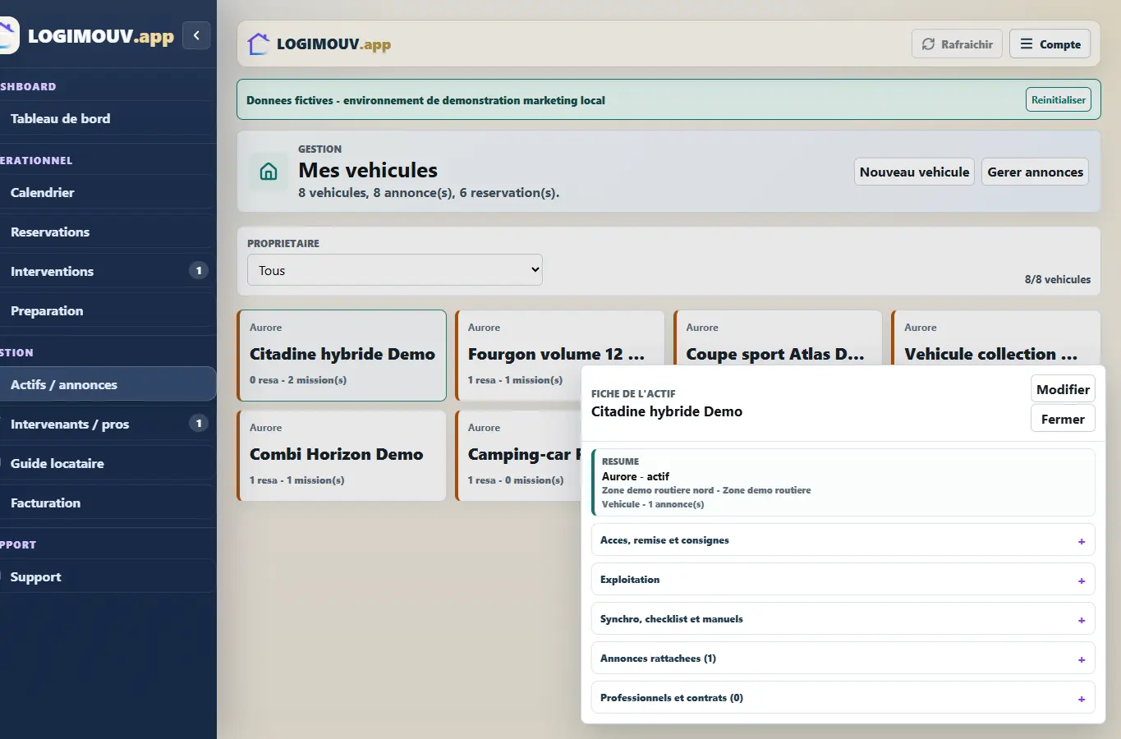Viewport: 1121px width, 739px height.
Task: Create a Nouveau vehicule
Action: click(x=914, y=172)
